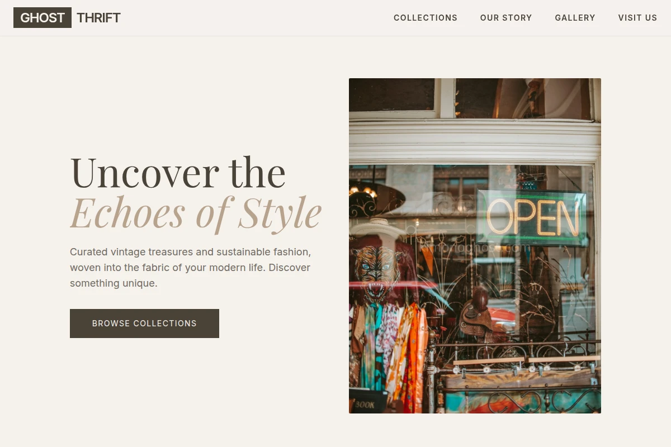Go to the Our Story page
Screen dimensions: 671x447
tap(506, 18)
